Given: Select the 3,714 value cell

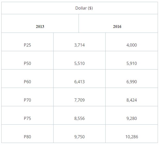Looking at the screenshot, I should click(x=79, y=42).
